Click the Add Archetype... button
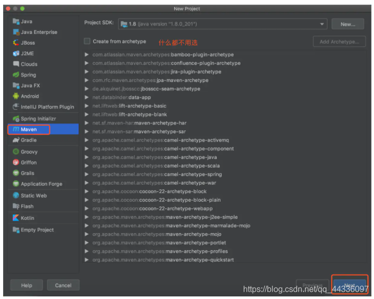The image size is (374, 299). point(339,42)
